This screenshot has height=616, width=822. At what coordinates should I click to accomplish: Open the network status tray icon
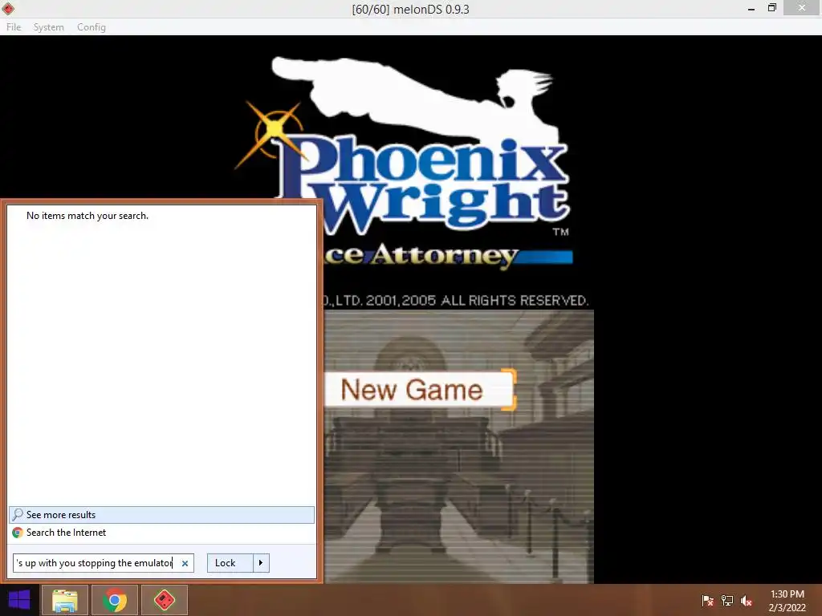(727, 601)
